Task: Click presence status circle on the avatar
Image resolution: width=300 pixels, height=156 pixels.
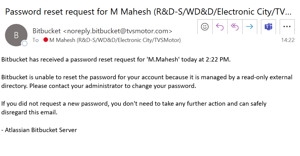Action: (x=24, y=44)
